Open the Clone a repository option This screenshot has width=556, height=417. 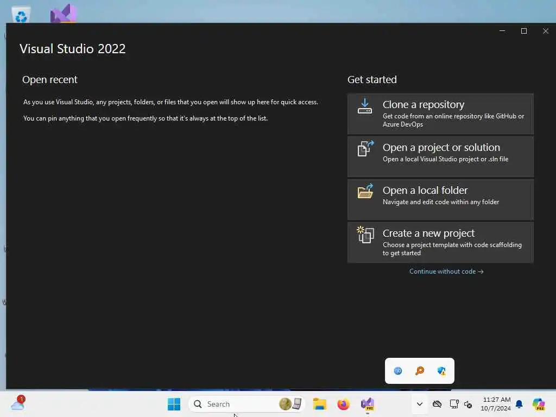440,114
